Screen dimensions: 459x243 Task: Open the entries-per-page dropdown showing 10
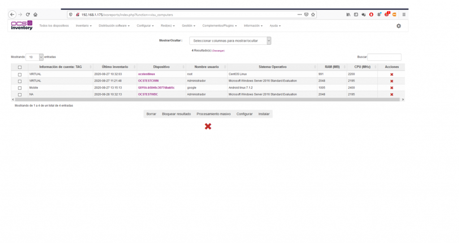tap(35, 57)
